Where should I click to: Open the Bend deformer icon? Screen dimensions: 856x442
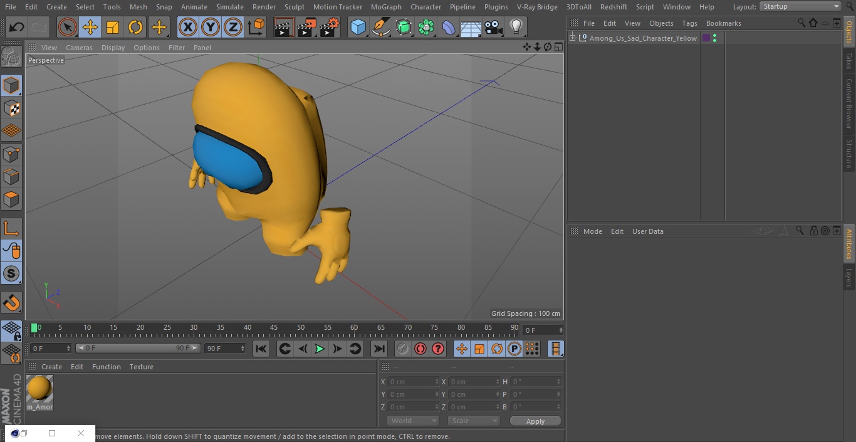click(x=449, y=27)
